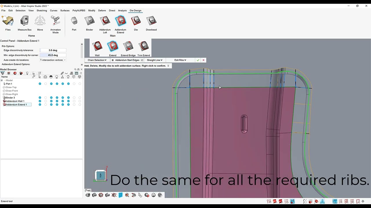This screenshot has height=208, width=371.
Task: Expand the Model tree node
Action: tap(1, 80)
